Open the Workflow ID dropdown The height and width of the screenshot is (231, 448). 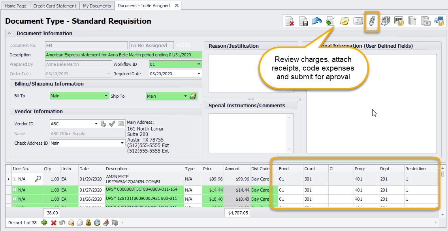(x=199, y=64)
